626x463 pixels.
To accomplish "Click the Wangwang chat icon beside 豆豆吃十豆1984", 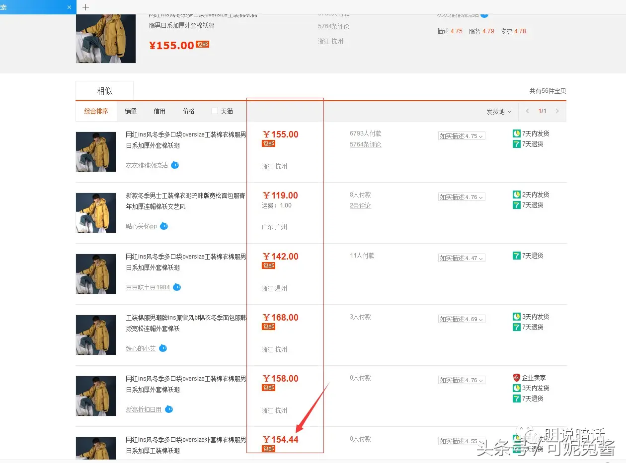I will tap(177, 287).
